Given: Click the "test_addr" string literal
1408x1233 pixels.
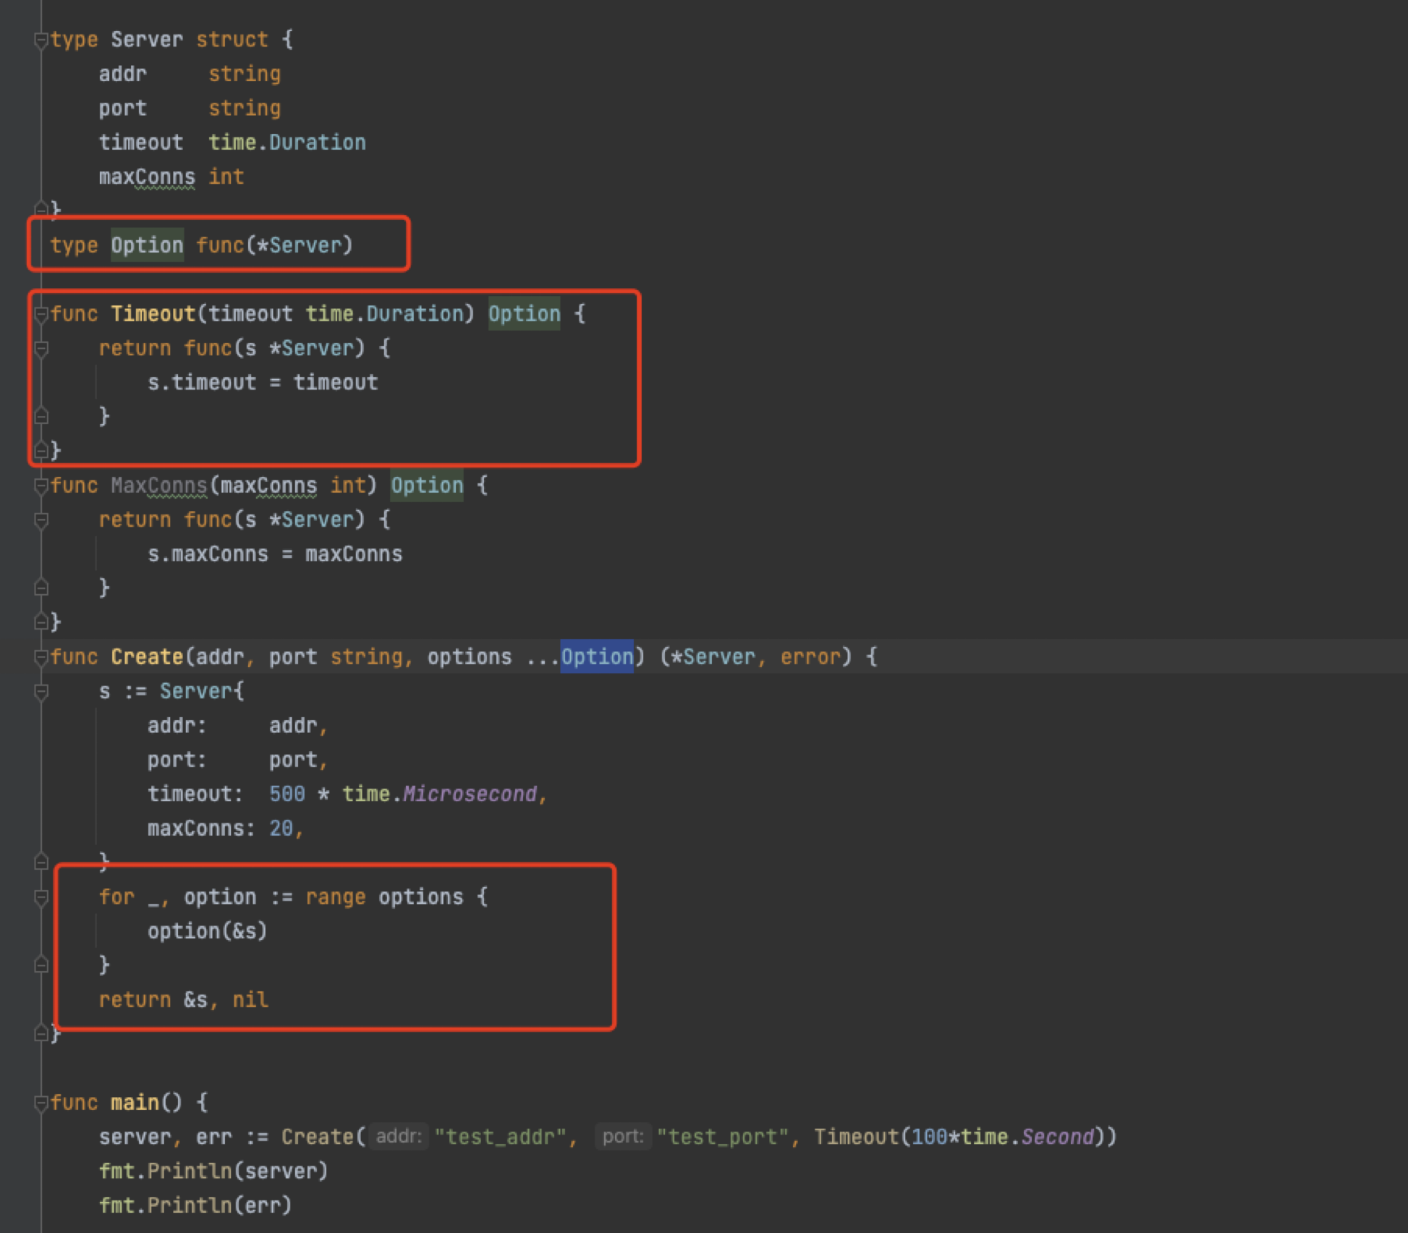Looking at the screenshot, I should pos(499,1137).
